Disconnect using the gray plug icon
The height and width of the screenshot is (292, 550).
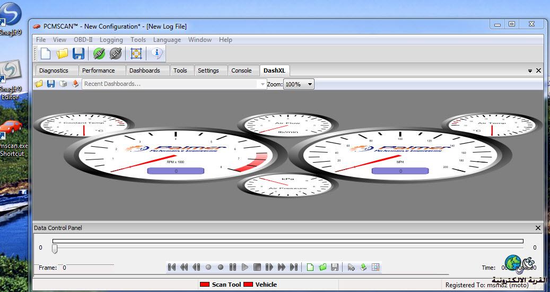point(116,54)
